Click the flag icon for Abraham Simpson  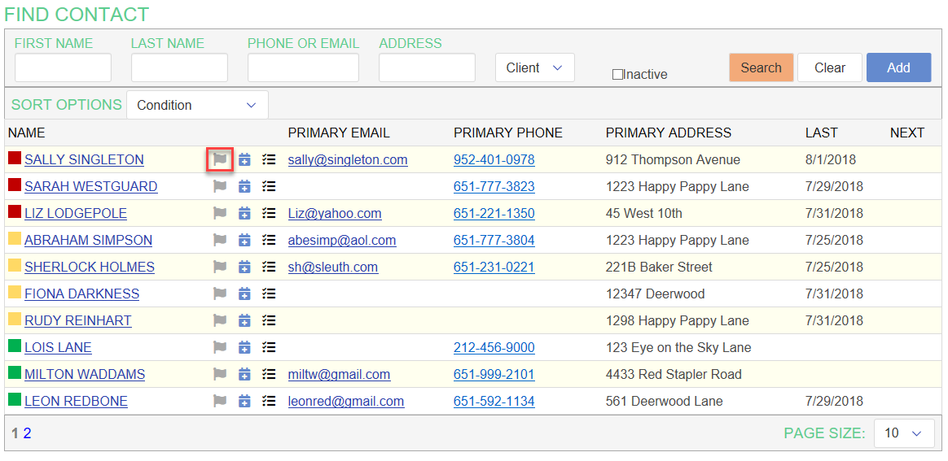[x=220, y=241]
